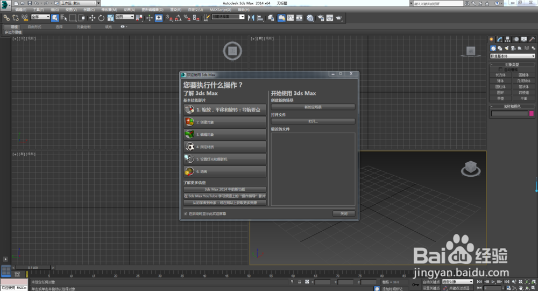Click the pink object color swatch

(x=532, y=113)
